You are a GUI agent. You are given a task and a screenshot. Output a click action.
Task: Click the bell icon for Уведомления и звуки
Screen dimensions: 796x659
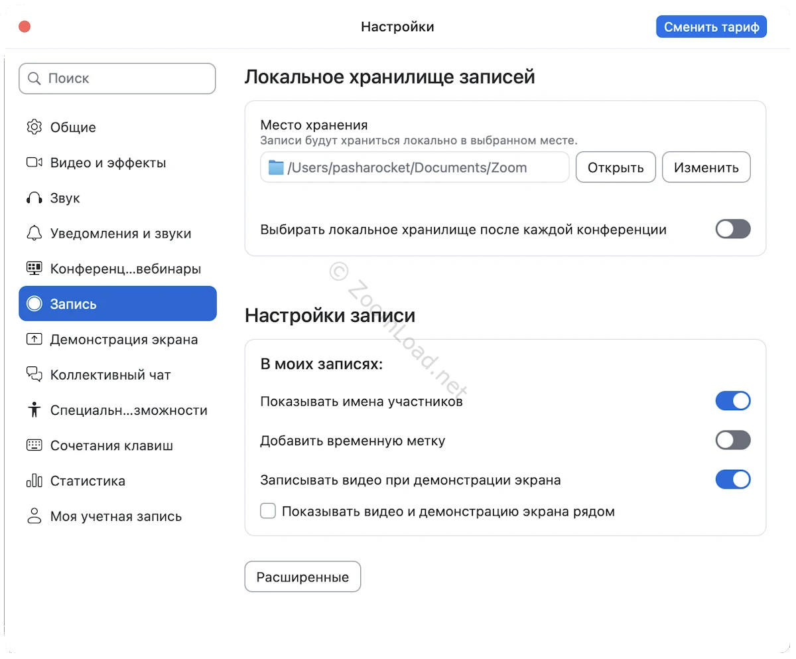34,234
